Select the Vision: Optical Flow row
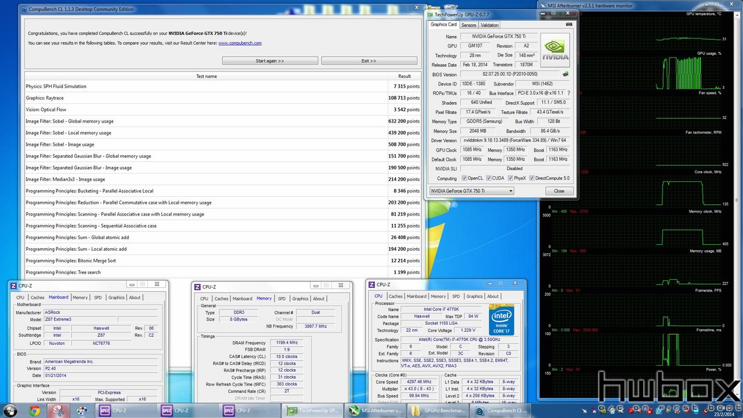The width and height of the screenshot is (743, 418). pos(223,110)
